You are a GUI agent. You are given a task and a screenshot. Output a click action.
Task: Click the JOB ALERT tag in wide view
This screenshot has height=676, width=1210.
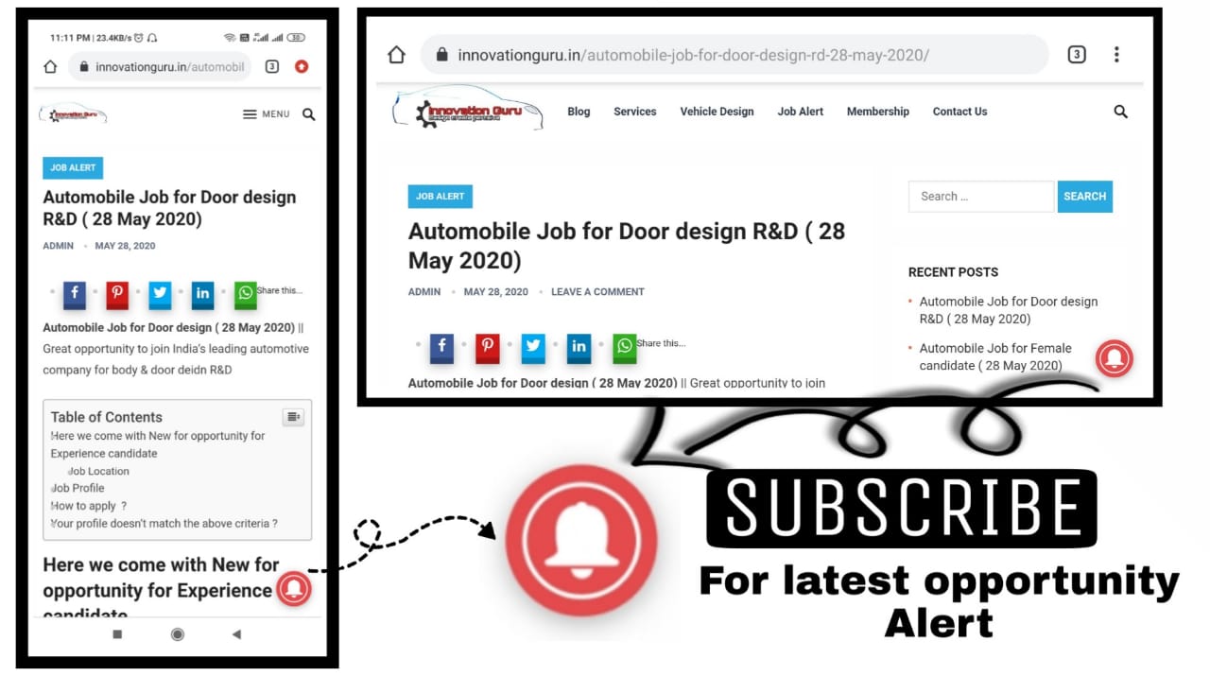441,197
